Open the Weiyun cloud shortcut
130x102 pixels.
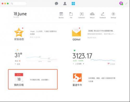(92, 15)
